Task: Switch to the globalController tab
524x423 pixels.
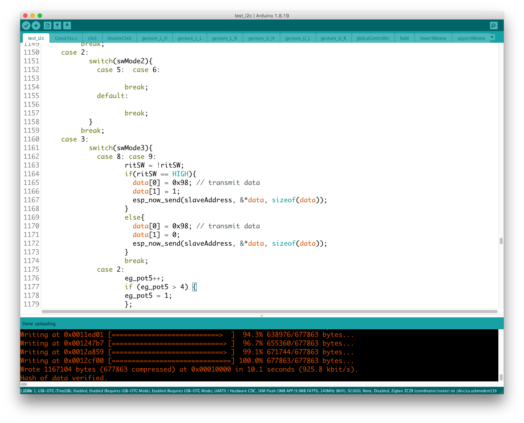Action: 373,38
